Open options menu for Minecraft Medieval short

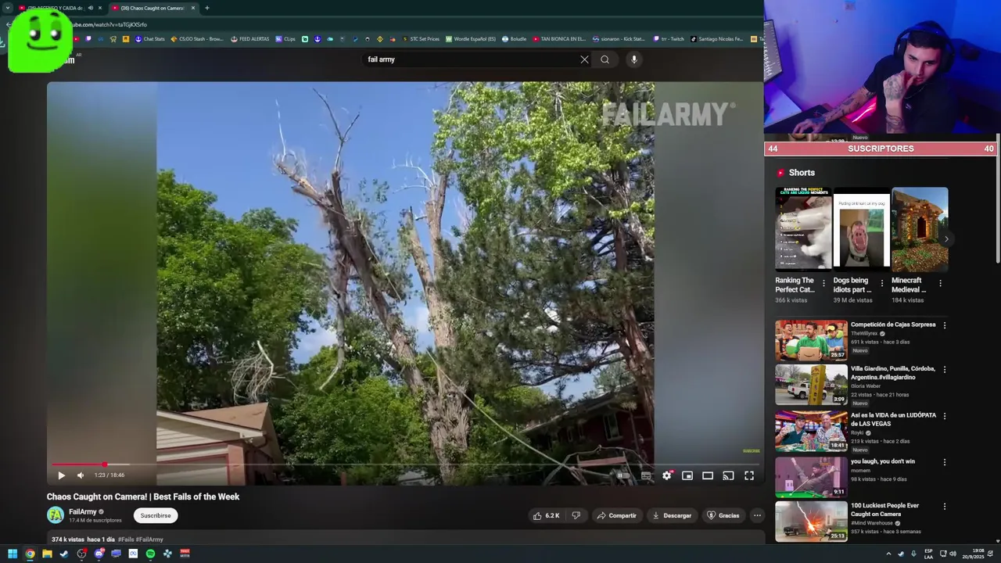tap(940, 283)
